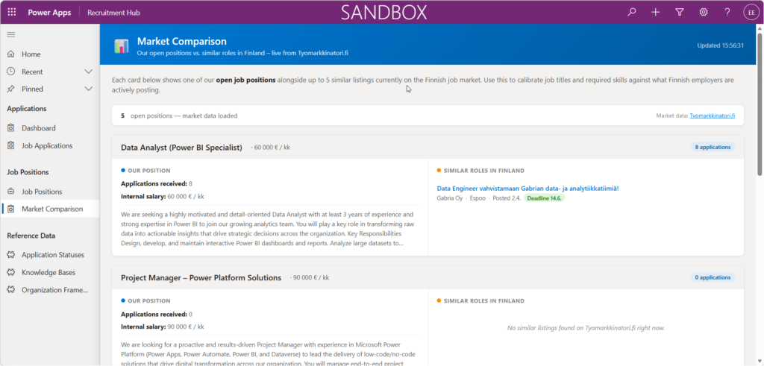
Task: Click 'Applications received: 0' text
Action: click(157, 314)
